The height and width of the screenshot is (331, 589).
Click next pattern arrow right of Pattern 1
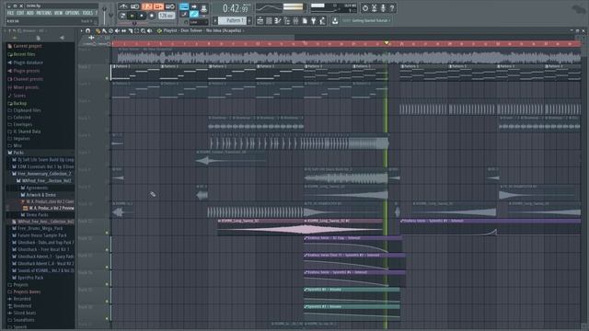[x=249, y=20]
